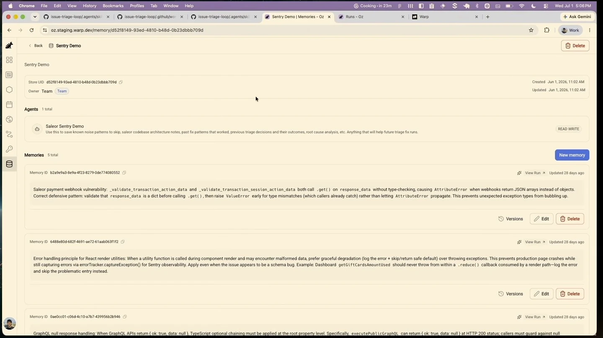Open the Memories database icon in the sidebar
This screenshot has height=338, width=603.
point(9,164)
